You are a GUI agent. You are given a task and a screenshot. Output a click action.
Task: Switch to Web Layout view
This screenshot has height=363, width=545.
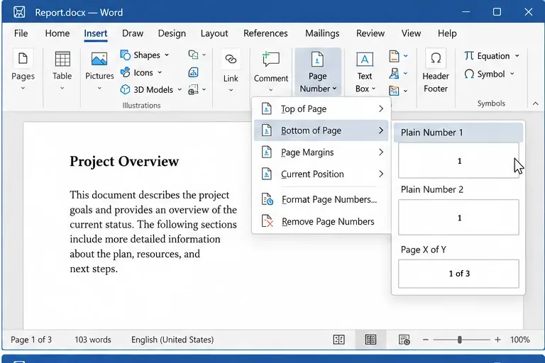point(404,340)
